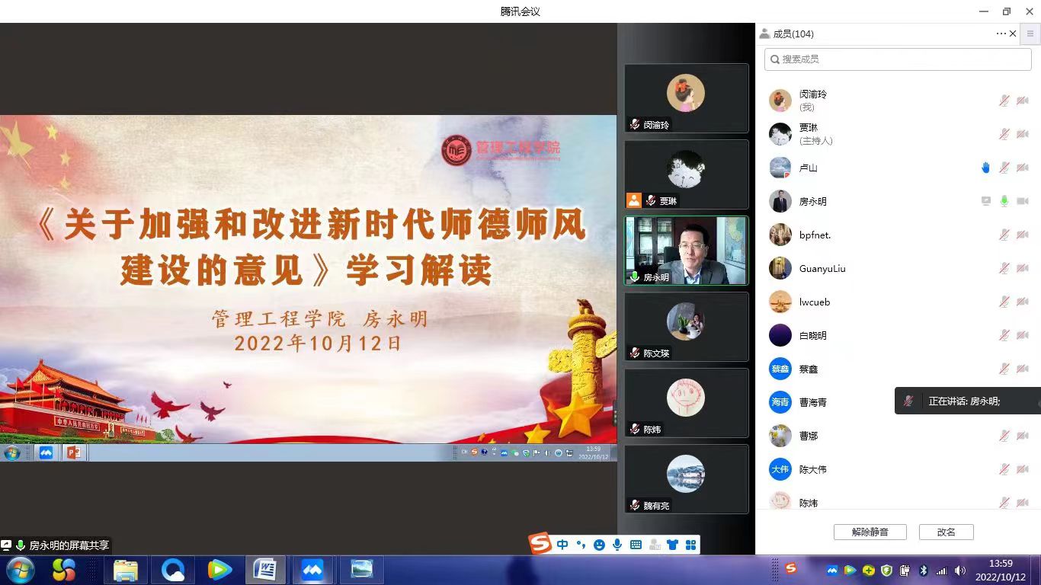Close the 成员(104) members panel
Viewport: 1041px width, 585px height.
1013,34
